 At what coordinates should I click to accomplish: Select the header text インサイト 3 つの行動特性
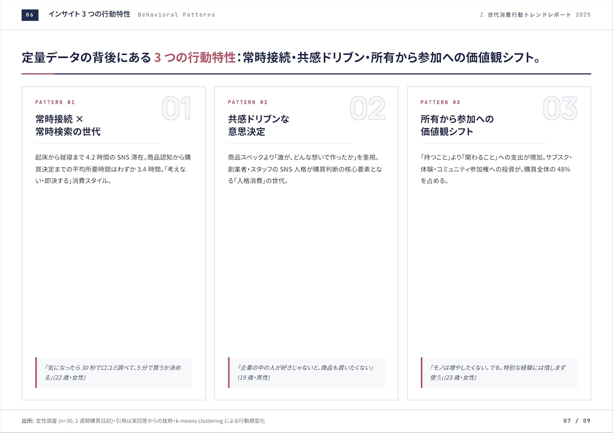(89, 15)
